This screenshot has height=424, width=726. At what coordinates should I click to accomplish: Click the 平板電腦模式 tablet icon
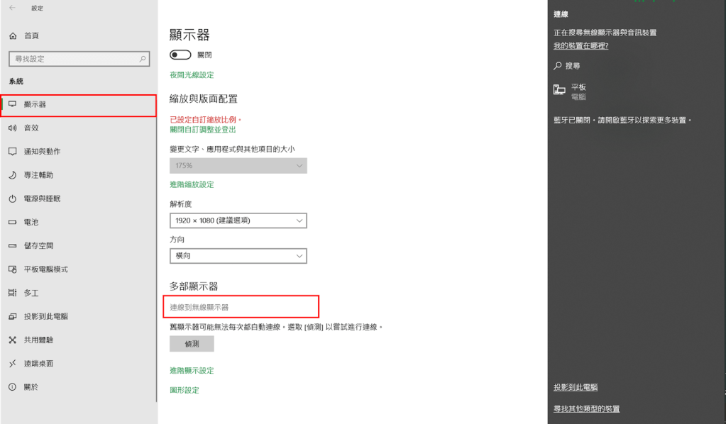(12, 269)
